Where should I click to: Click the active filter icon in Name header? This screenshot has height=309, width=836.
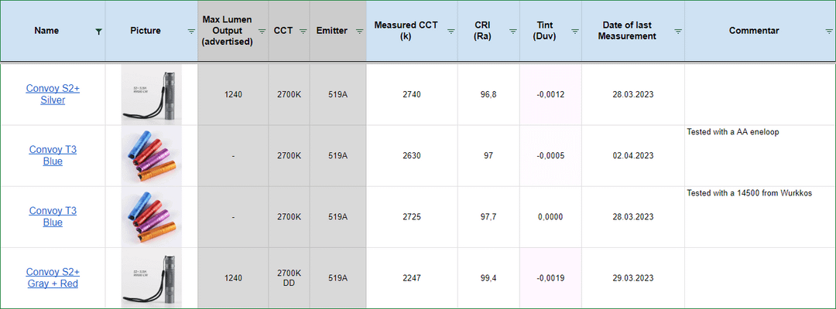point(98,32)
